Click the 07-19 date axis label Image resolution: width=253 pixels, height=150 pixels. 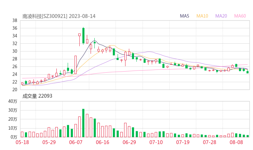pyautogui.click(x=183, y=142)
